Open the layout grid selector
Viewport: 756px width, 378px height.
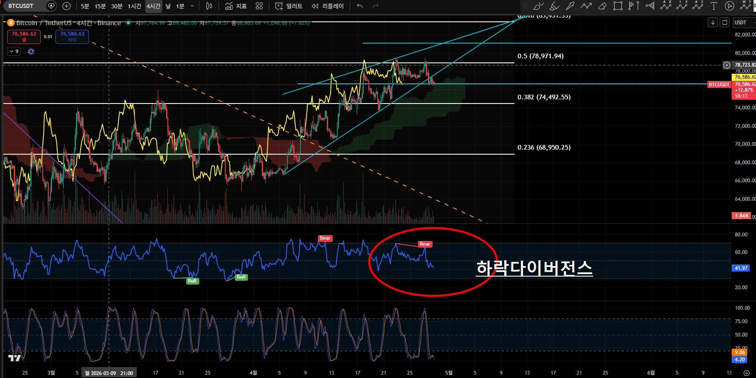click(x=259, y=6)
